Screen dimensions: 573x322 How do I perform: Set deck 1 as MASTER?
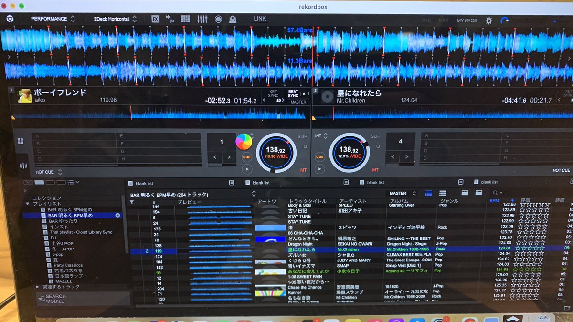click(x=298, y=102)
